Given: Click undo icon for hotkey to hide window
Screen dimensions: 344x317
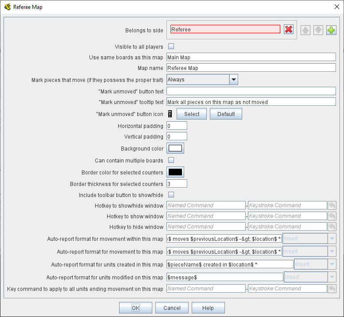Looking at the screenshot, I should pos(332,227).
